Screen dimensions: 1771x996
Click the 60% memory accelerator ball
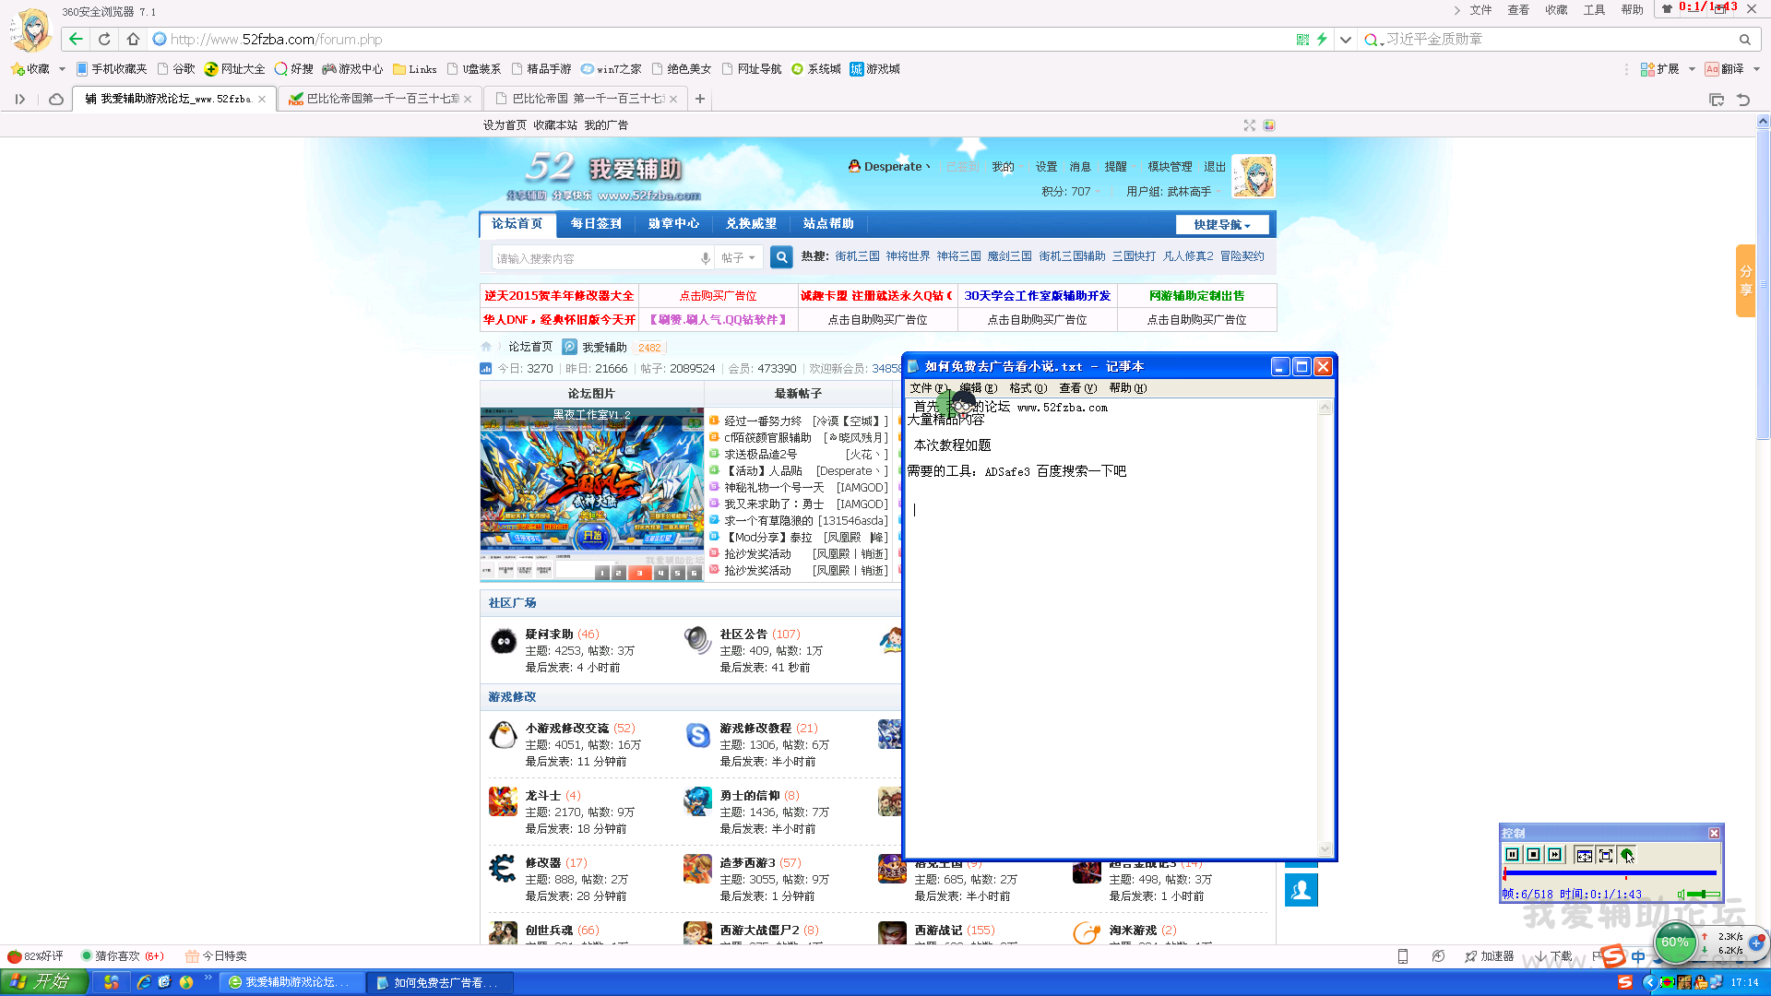coord(1675,943)
